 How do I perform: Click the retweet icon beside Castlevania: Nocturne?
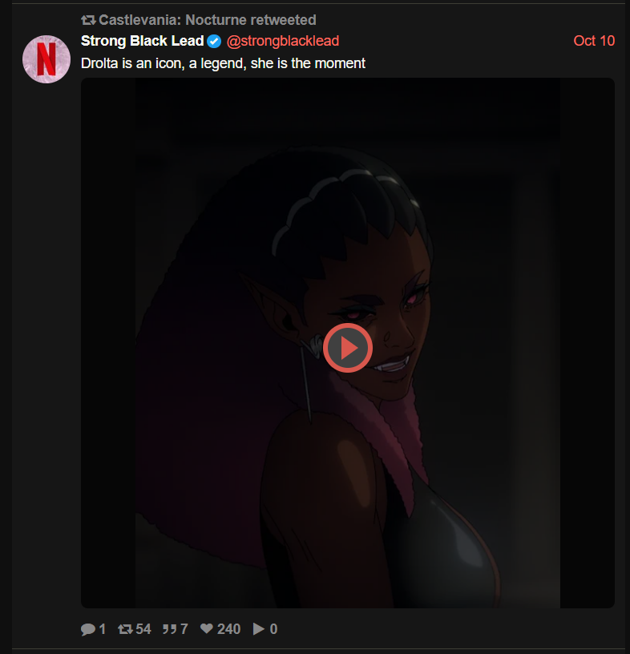pos(88,20)
